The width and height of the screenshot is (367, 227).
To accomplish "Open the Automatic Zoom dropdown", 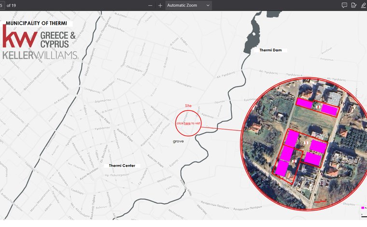I will (188, 5).
